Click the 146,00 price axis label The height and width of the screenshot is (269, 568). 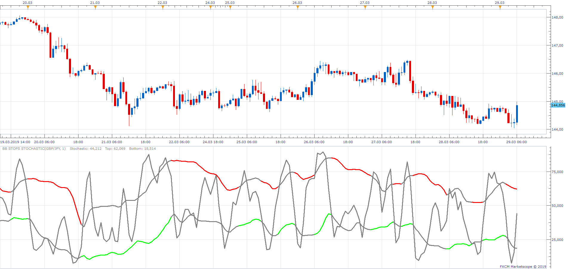[557, 74]
